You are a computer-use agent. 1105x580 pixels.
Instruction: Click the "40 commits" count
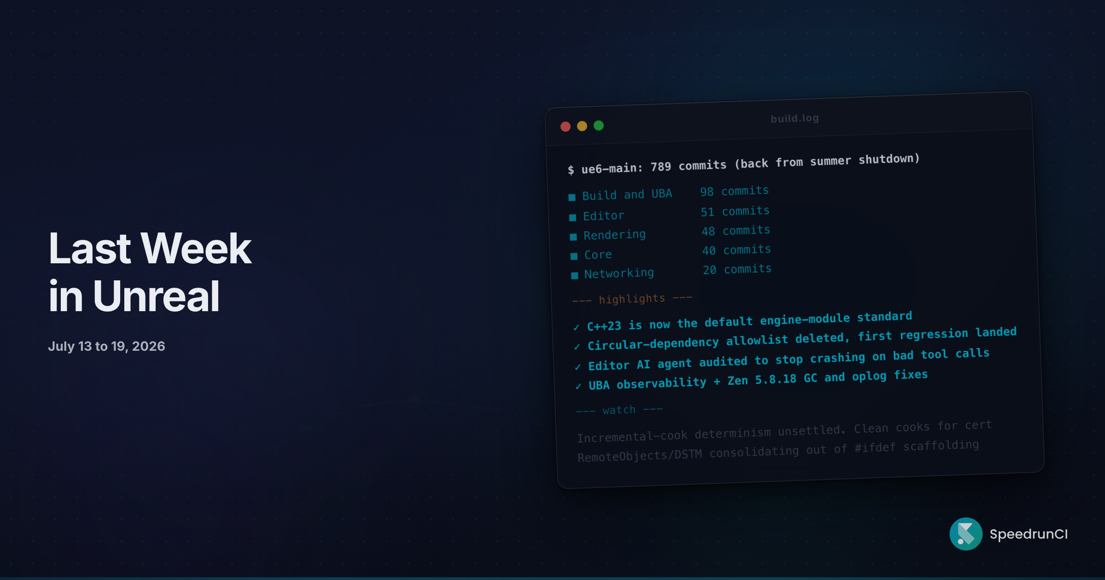point(737,250)
